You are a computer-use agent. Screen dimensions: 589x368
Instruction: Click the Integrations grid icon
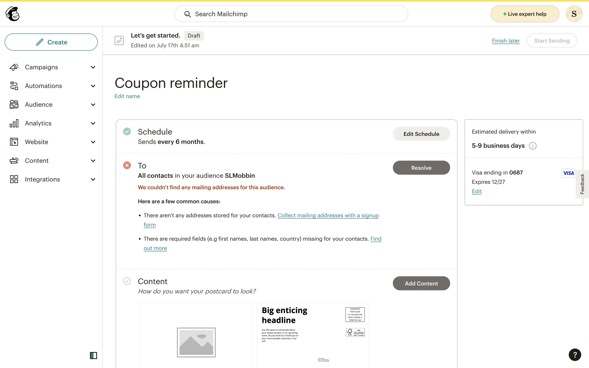coord(14,179)
